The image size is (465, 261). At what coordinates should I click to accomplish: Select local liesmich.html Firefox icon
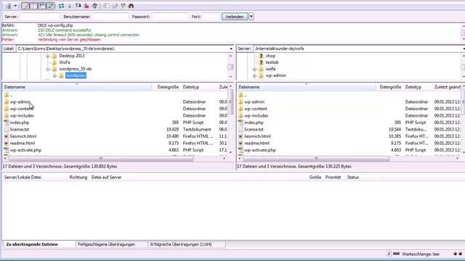[x=7, y=136]
